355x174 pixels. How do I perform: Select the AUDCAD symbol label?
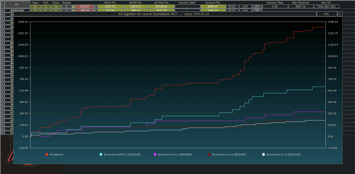click(x=17, y=10)
